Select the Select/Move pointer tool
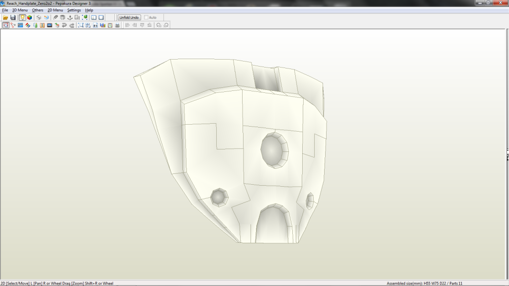This screenshot has height=286, width=509. [5, 25]
